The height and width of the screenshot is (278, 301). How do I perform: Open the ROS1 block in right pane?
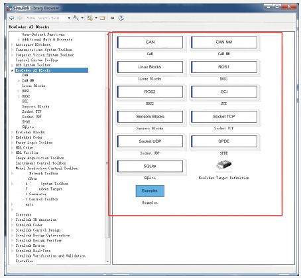pos(224,67)
